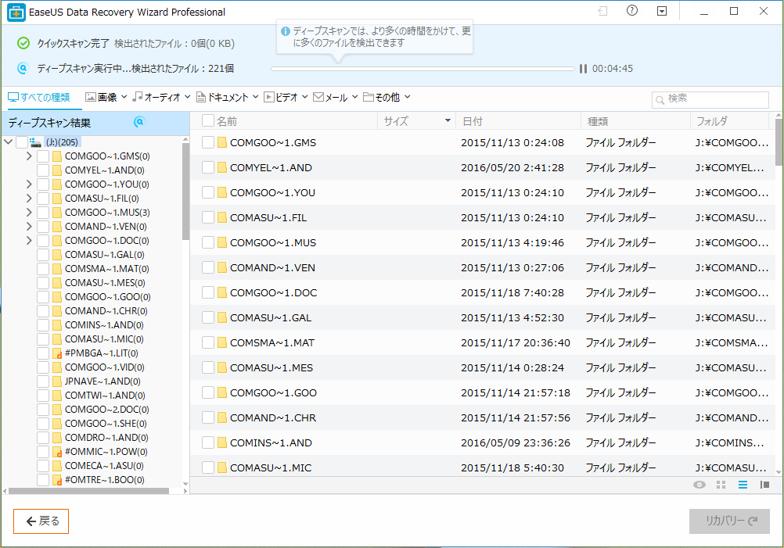The width and height of the screenshot is (784, 548).
Task: Tick the select-all checkbox next to 名前
Action: coord(208,121)
